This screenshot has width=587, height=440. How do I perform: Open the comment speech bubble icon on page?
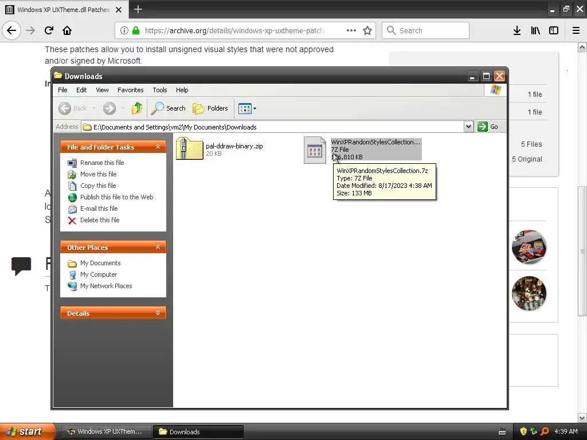[x=21, y=266]
